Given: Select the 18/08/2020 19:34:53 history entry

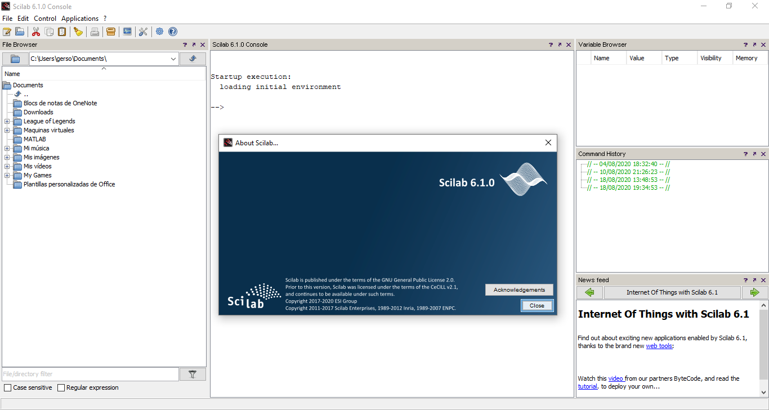Looking at the screenshot, I should pos(628,188).
